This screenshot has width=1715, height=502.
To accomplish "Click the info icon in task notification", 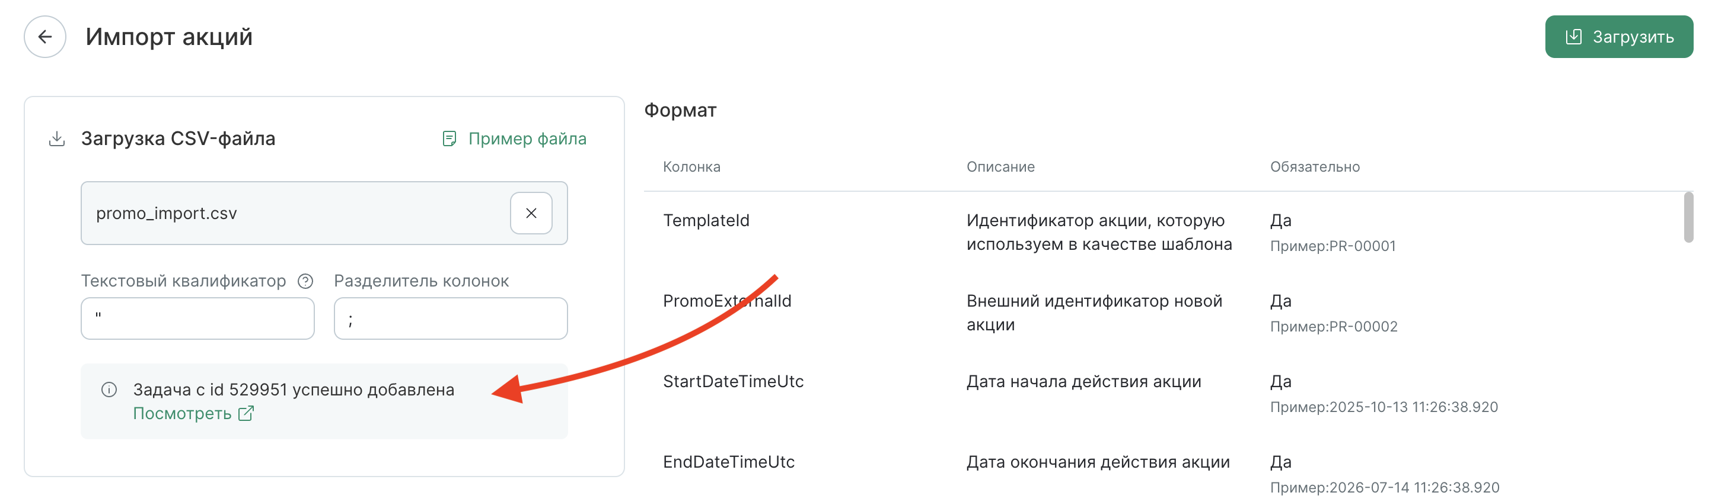I will pos(109,390).
